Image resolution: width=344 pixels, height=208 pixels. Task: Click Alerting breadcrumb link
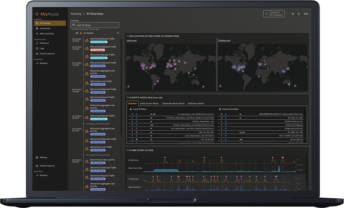pos(76,14)
